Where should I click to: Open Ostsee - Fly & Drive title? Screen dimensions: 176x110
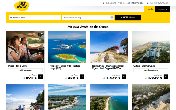click(17, 66)
